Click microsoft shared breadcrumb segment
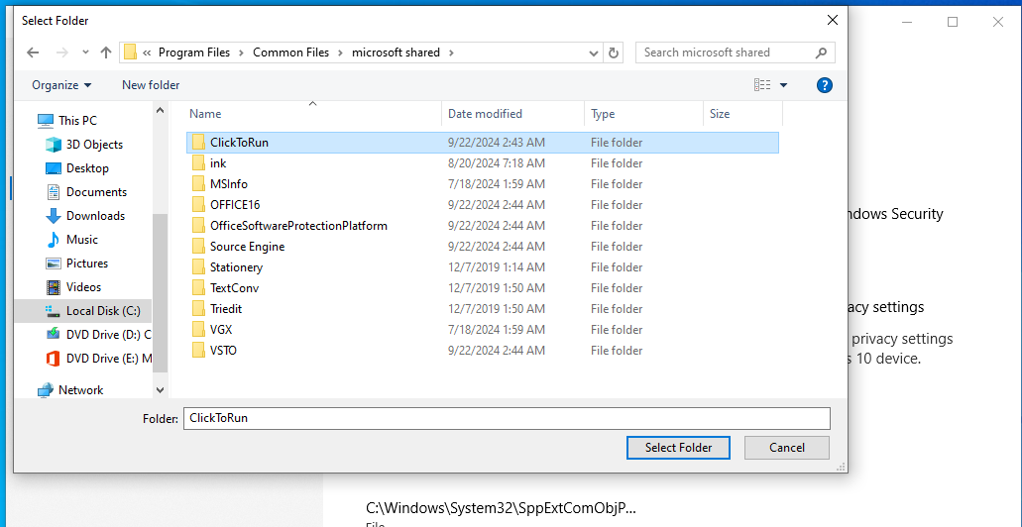Viewport: 1022px width, 527px height. 396,53
